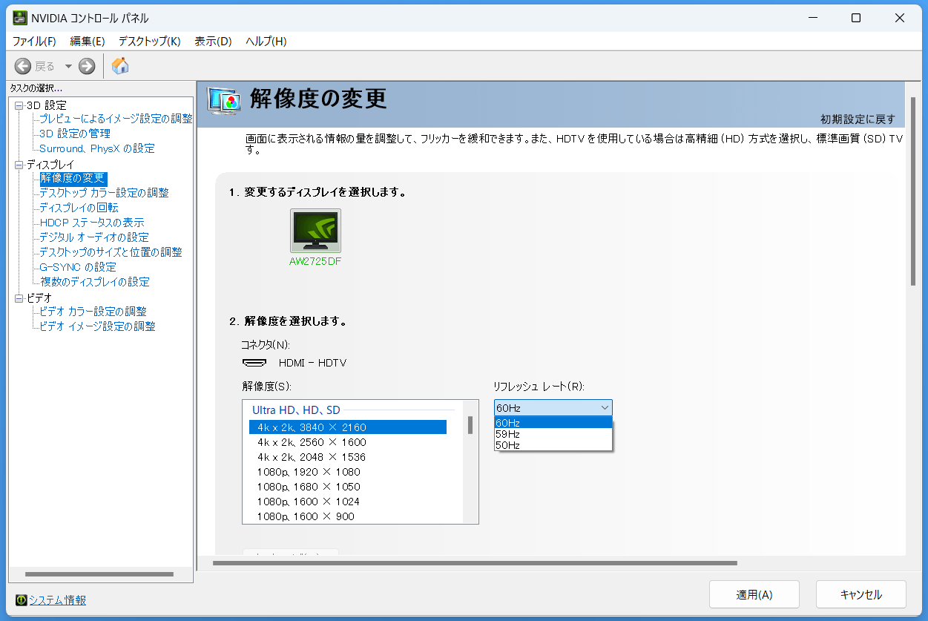Open デジタル オーディオの設定

point(94,237)
